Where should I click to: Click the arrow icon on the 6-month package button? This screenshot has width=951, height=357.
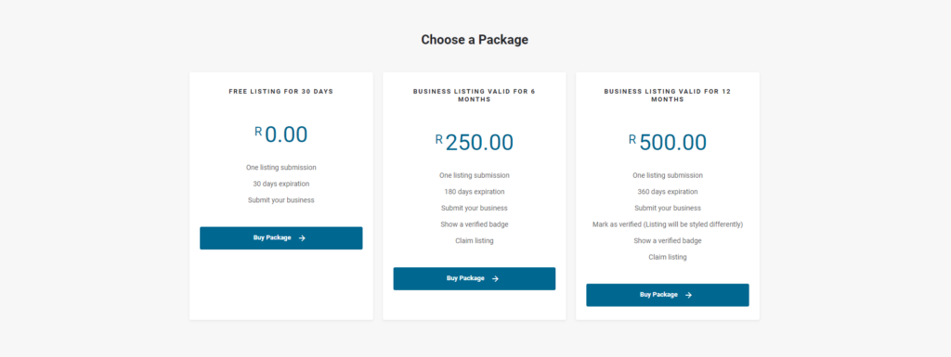[x=496, y=279]
